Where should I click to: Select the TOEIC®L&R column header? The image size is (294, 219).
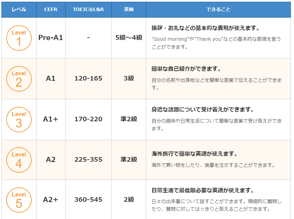coord(88,9)
